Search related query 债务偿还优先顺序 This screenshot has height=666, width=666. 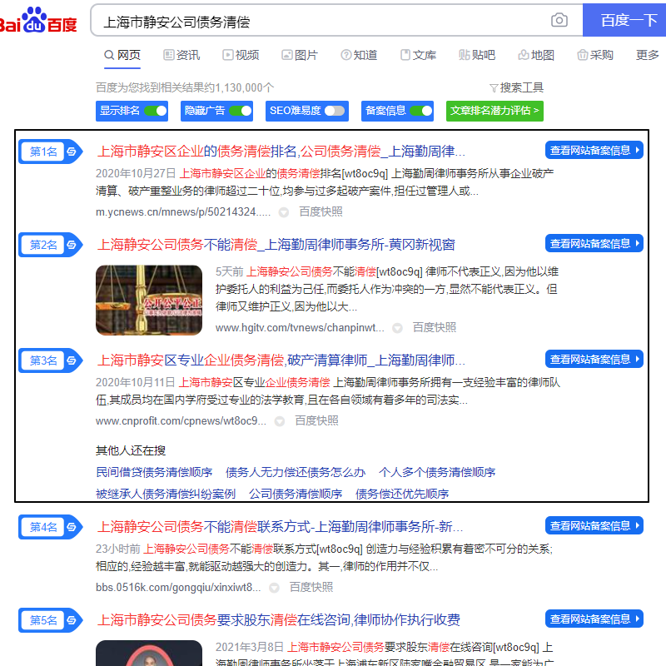(402, 494)
